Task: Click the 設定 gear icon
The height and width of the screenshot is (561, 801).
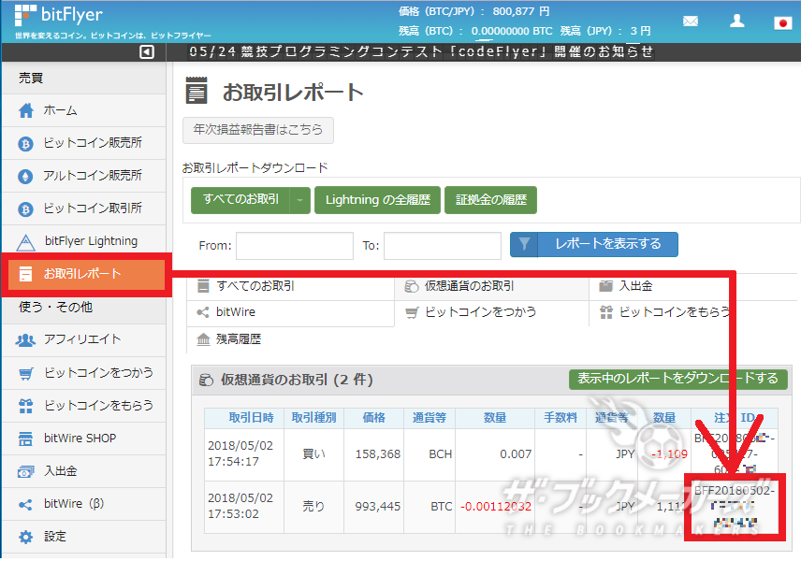Action: (25, 537)
